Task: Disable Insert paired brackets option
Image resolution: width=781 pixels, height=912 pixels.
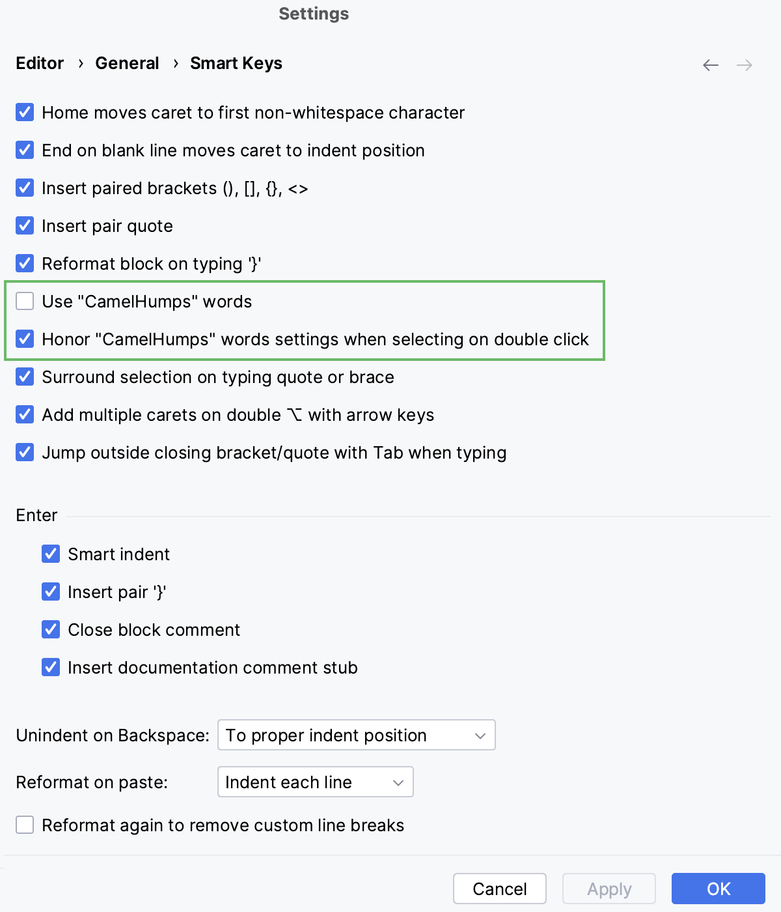Action: pos(24,188)
